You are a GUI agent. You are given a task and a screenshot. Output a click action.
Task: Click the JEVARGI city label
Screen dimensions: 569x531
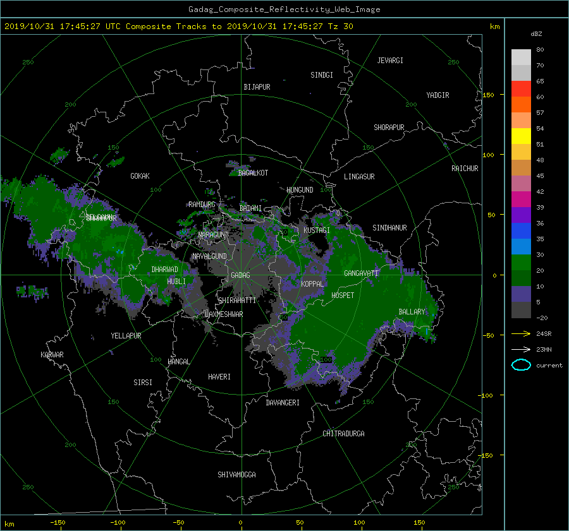(390, 61)
